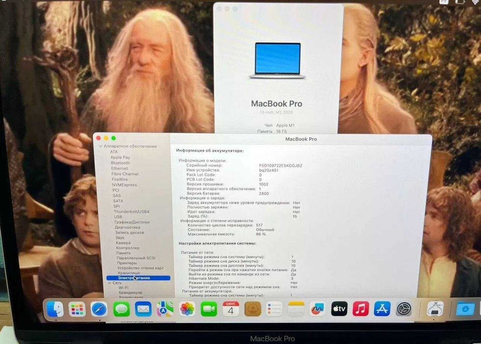Click battery version value 2400
This screenshot has height=344, width=481.
coord(264,194)
